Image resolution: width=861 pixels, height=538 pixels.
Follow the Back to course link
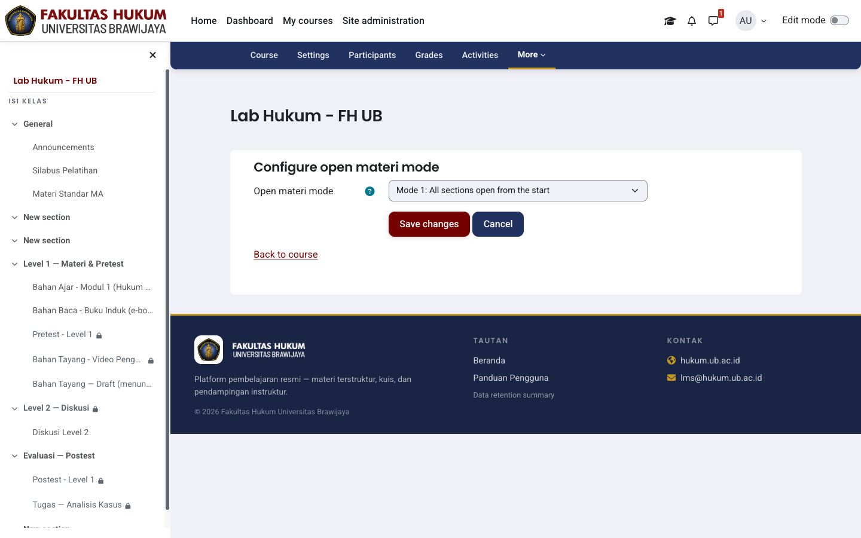[286, 255]
